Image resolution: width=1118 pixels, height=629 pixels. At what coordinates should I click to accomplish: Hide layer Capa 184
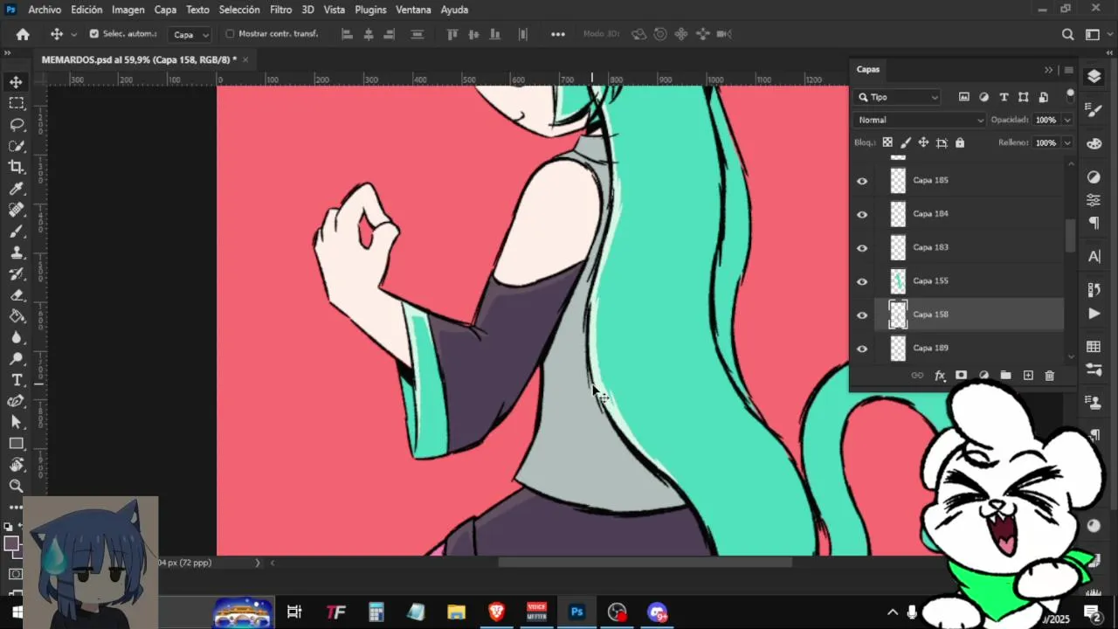pos(862,214)
